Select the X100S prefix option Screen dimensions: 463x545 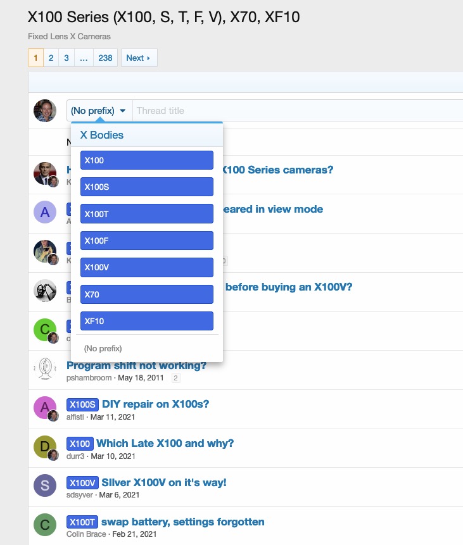147,187
